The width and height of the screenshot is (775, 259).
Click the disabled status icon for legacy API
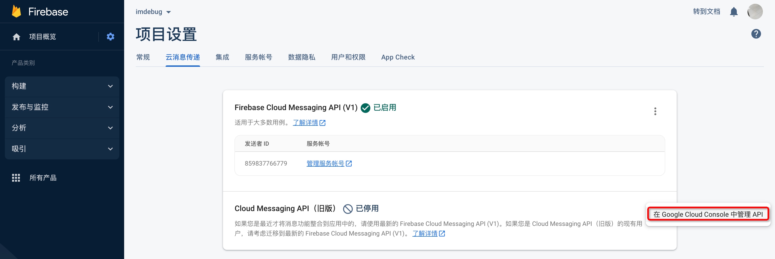point(347,209)
